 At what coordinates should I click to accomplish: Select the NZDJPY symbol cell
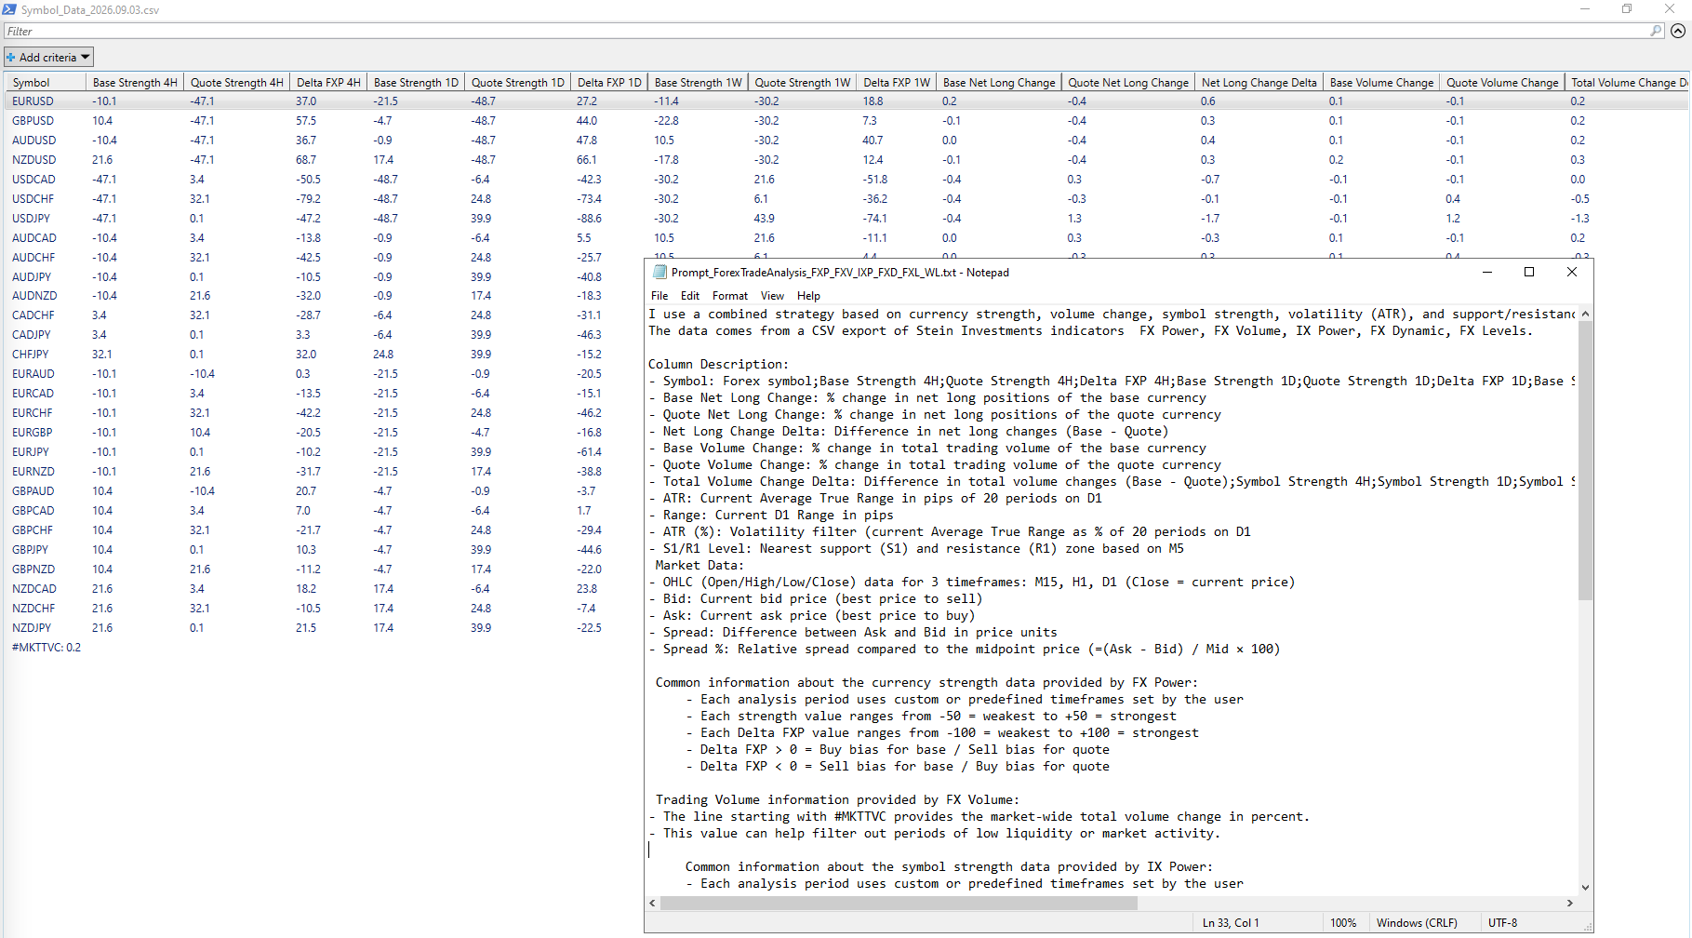pos(32,627)
